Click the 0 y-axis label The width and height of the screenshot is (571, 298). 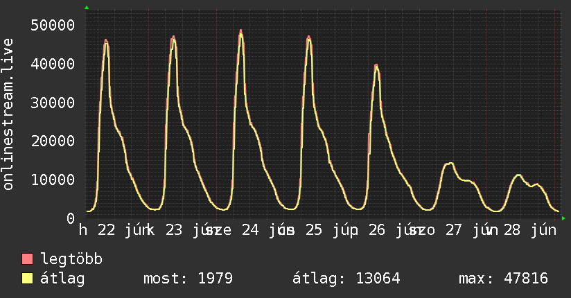(x=71, y=218)
